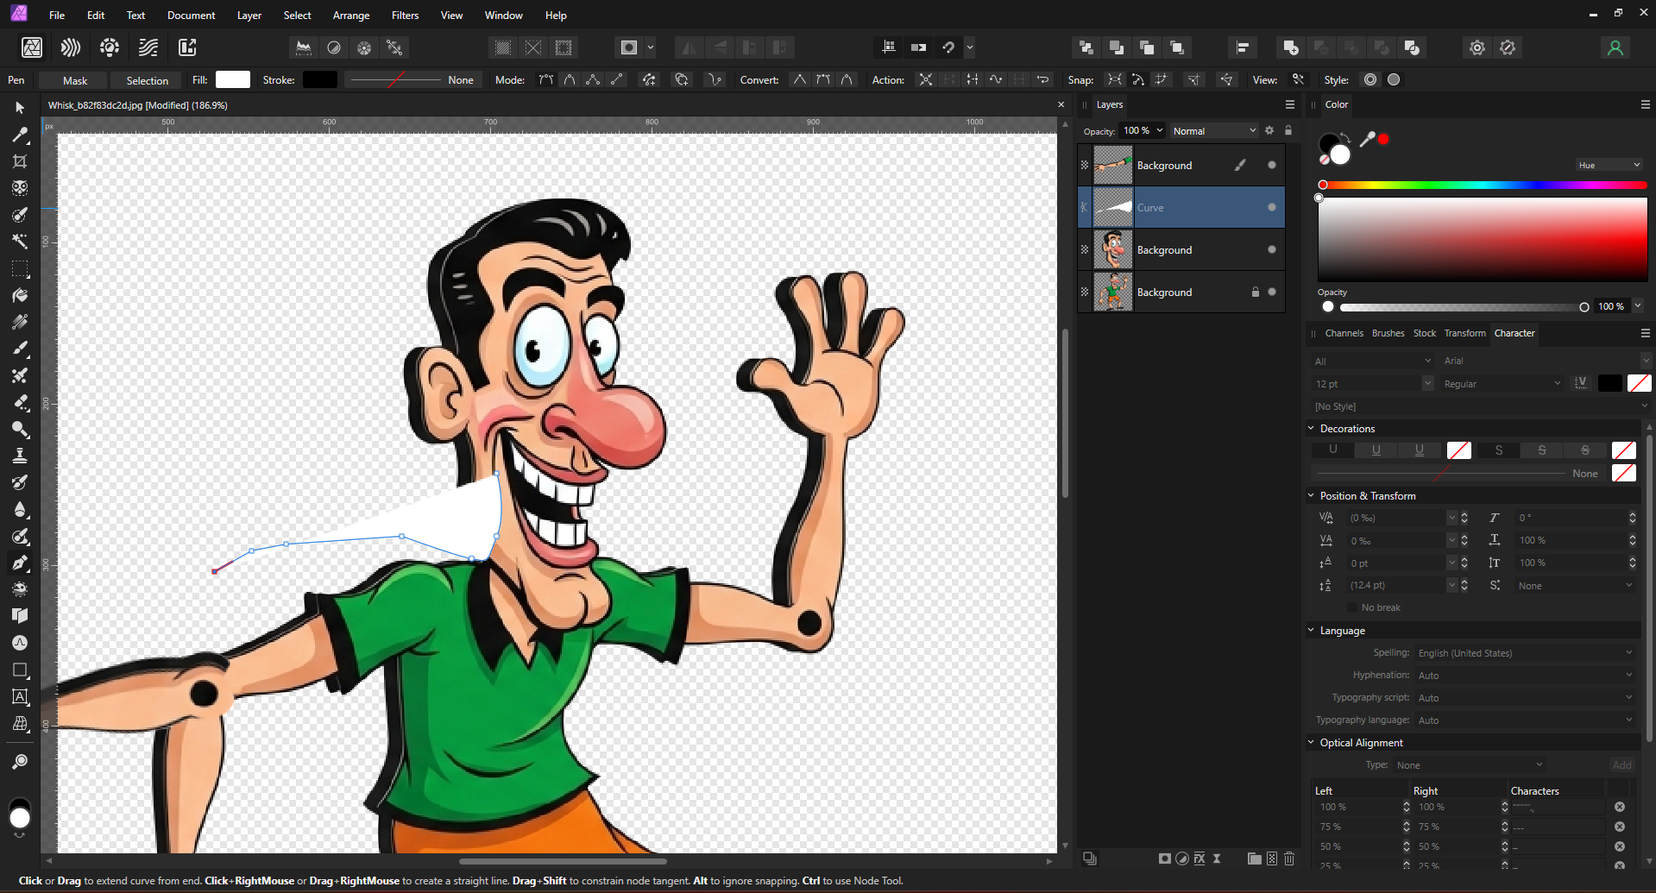Image resolution: width=1656 pixels, height=893 pixels.
Task: Open the Export Persona
Action: tap(187, 47)
